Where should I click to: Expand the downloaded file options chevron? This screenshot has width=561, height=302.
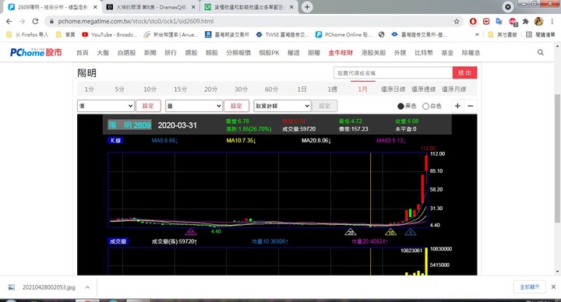[x=87, y=287]
